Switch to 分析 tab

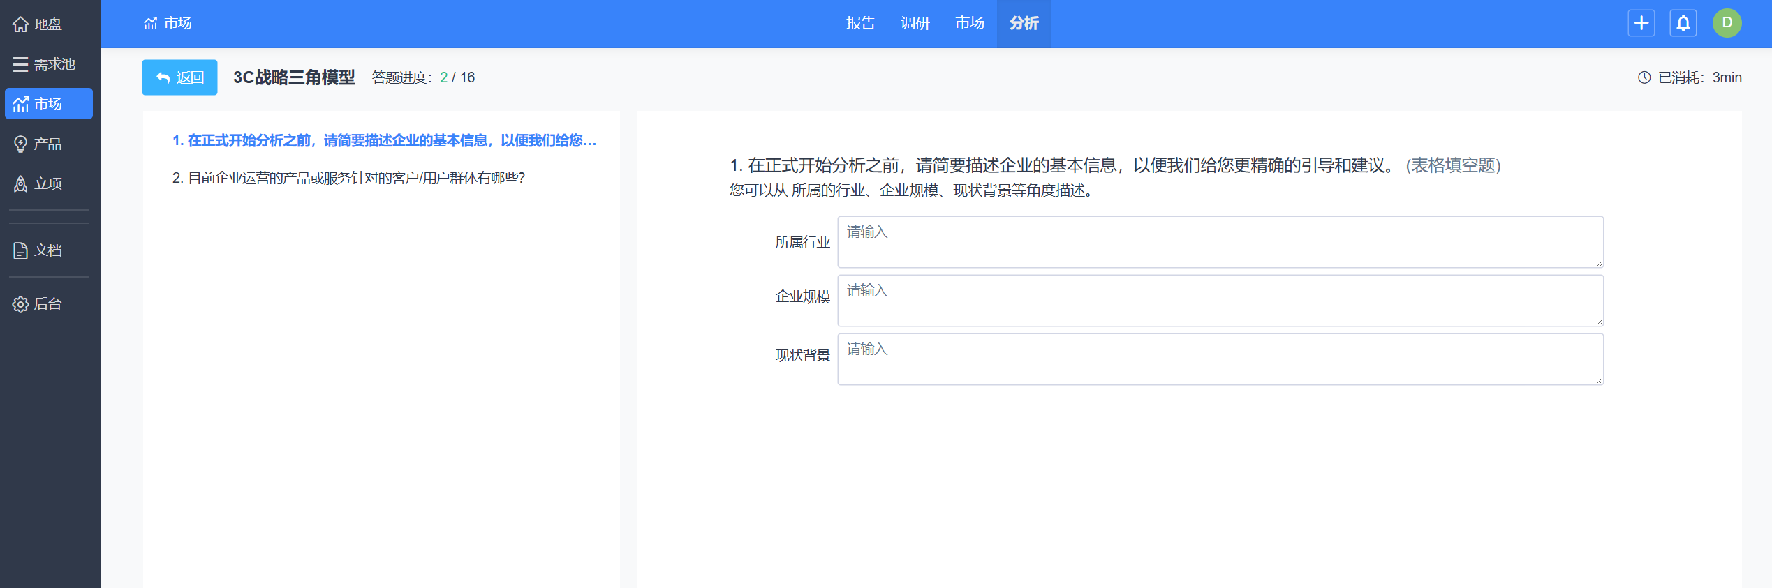coord(1024,23)
